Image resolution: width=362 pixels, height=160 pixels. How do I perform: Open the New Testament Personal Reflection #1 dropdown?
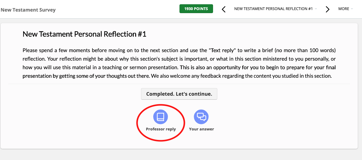[273, 9]
